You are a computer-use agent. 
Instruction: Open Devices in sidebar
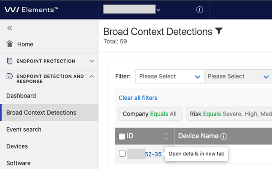pos(17,146)
